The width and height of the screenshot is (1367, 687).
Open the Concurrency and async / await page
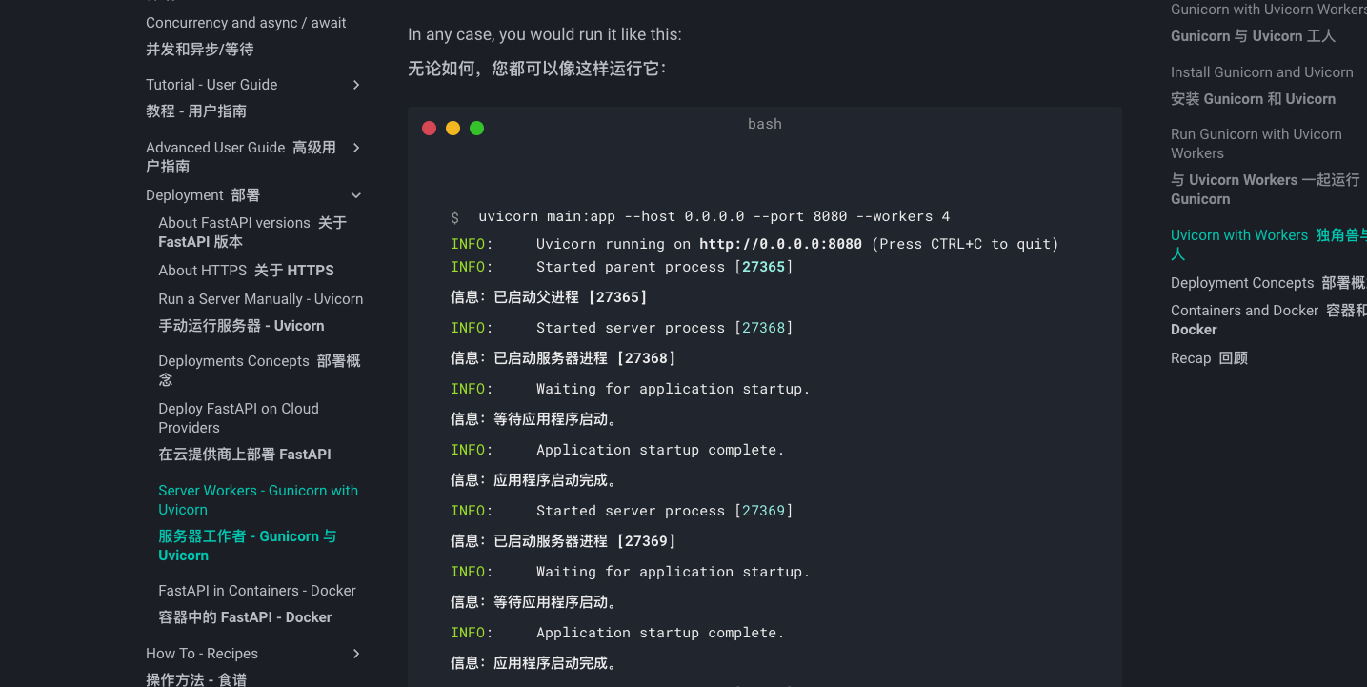(245, 22)
